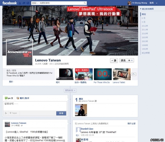Screen dimensions: 165x142
Task: Jump to 1998年 on timeline
Action: click(145, 45)
